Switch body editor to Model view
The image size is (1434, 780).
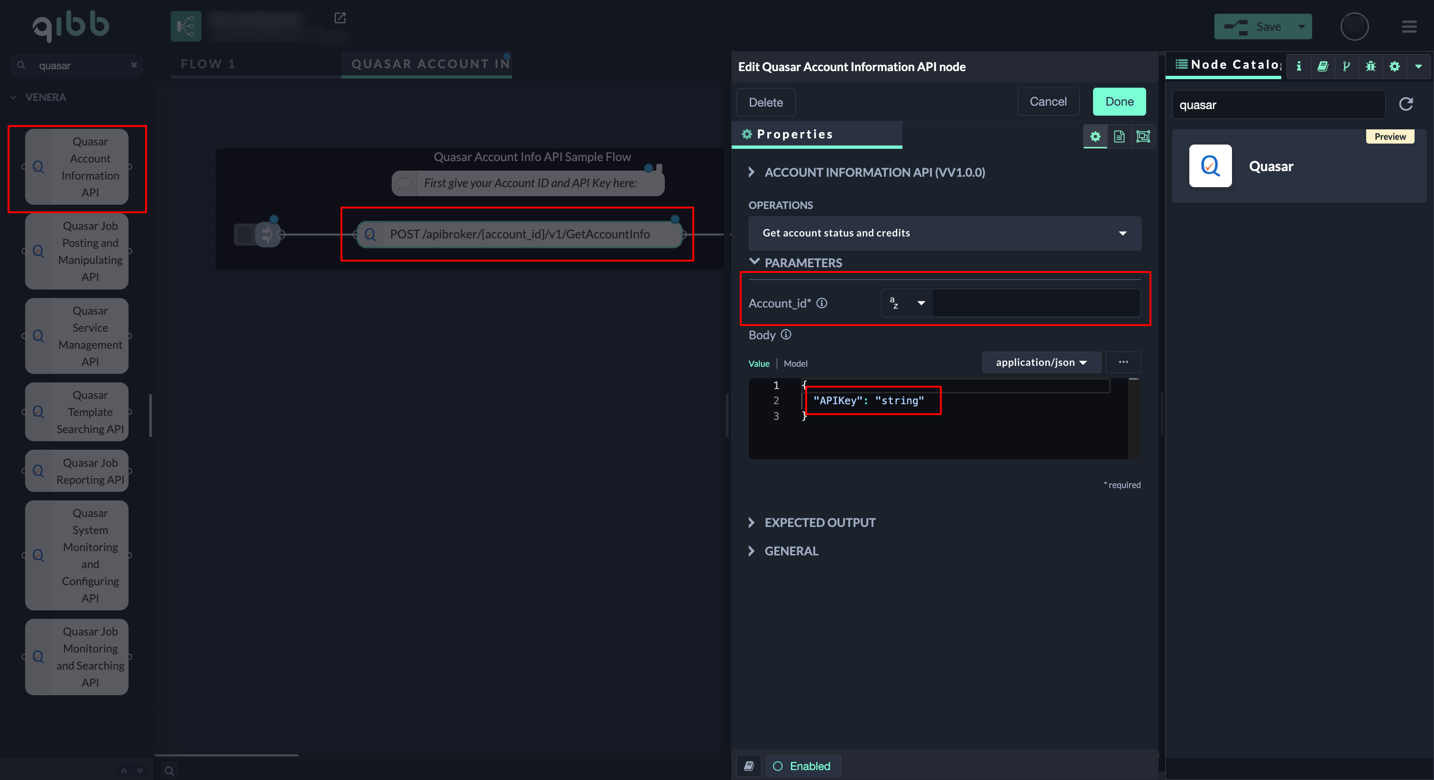click(x=795, y=363)
